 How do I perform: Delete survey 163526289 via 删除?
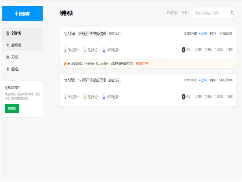208,96
